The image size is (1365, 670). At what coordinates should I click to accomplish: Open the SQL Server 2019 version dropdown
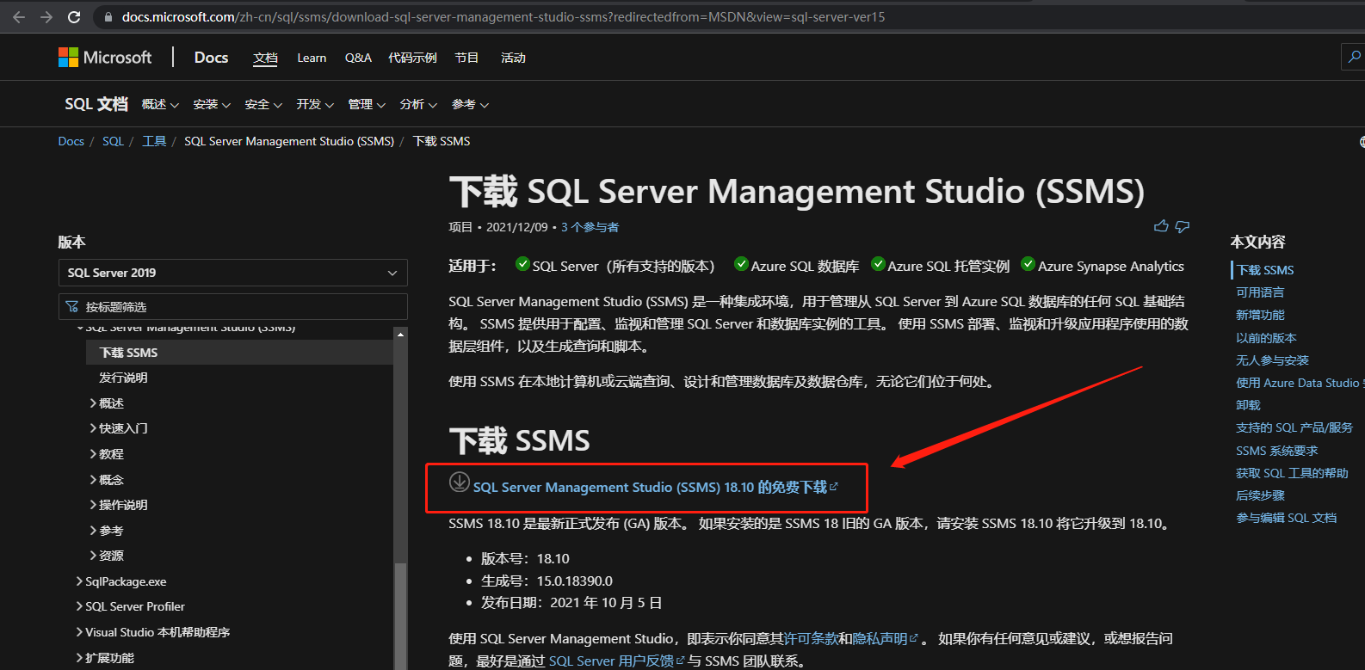232,273
